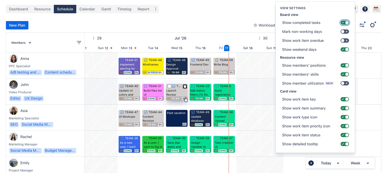Toggle Show completed tasks off
387x180 pixels.
click(x=345, y=23)
